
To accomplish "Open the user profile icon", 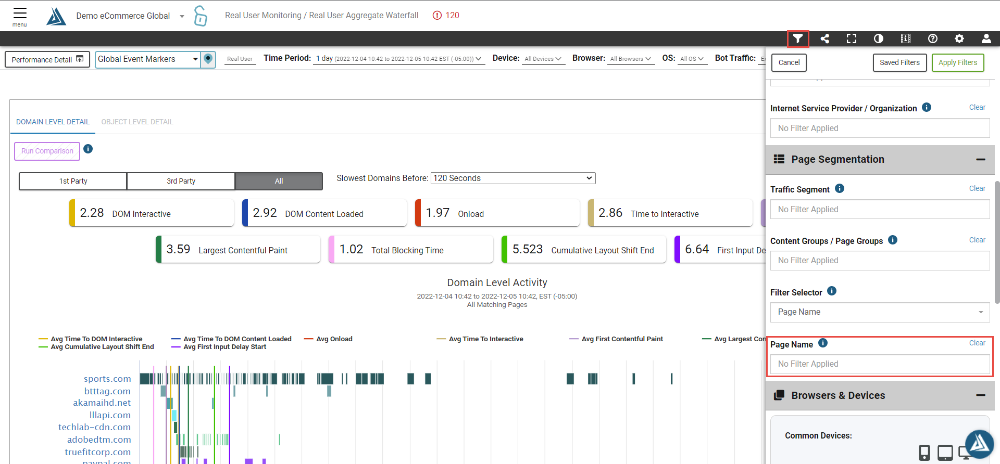I will point(986,38).
